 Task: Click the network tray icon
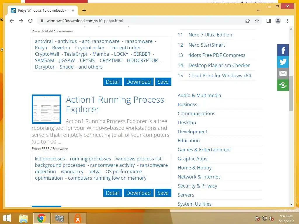(265, 218)
